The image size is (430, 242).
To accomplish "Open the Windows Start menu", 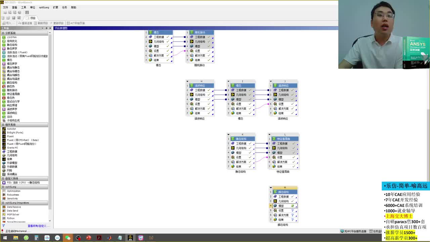I will pos(5,238).
